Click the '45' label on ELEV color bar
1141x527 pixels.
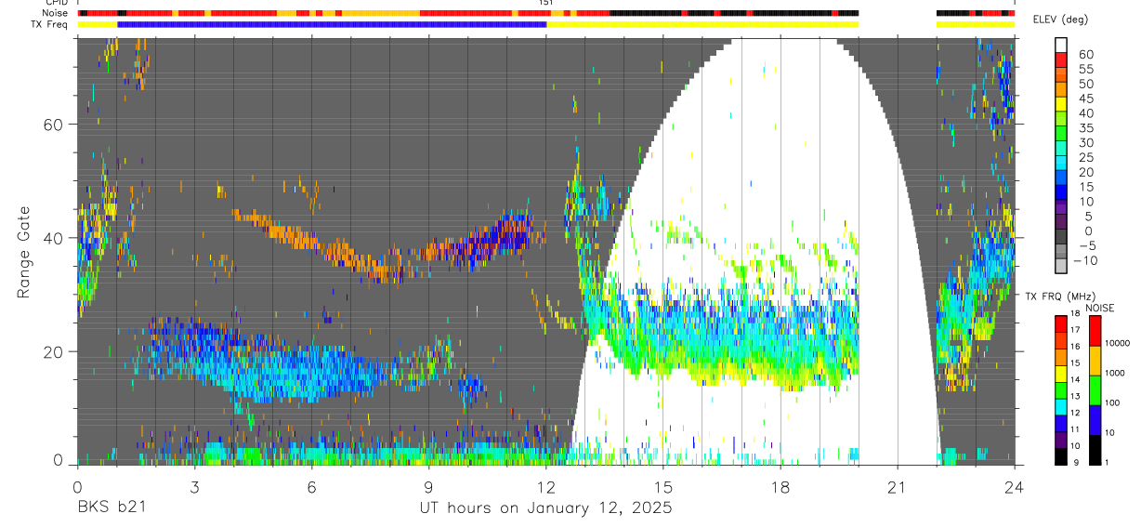[1084, 99]
